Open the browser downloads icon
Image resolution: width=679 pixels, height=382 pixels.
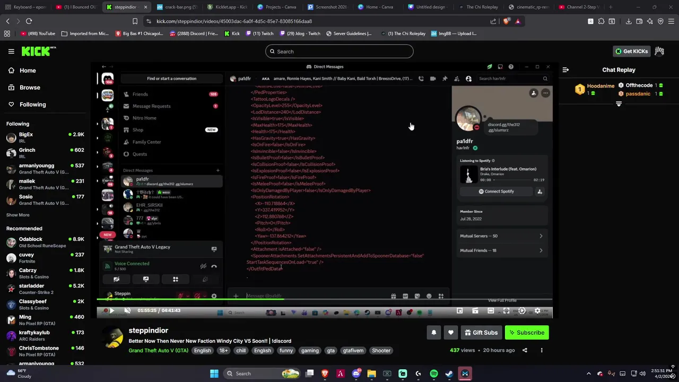point(629,21)
